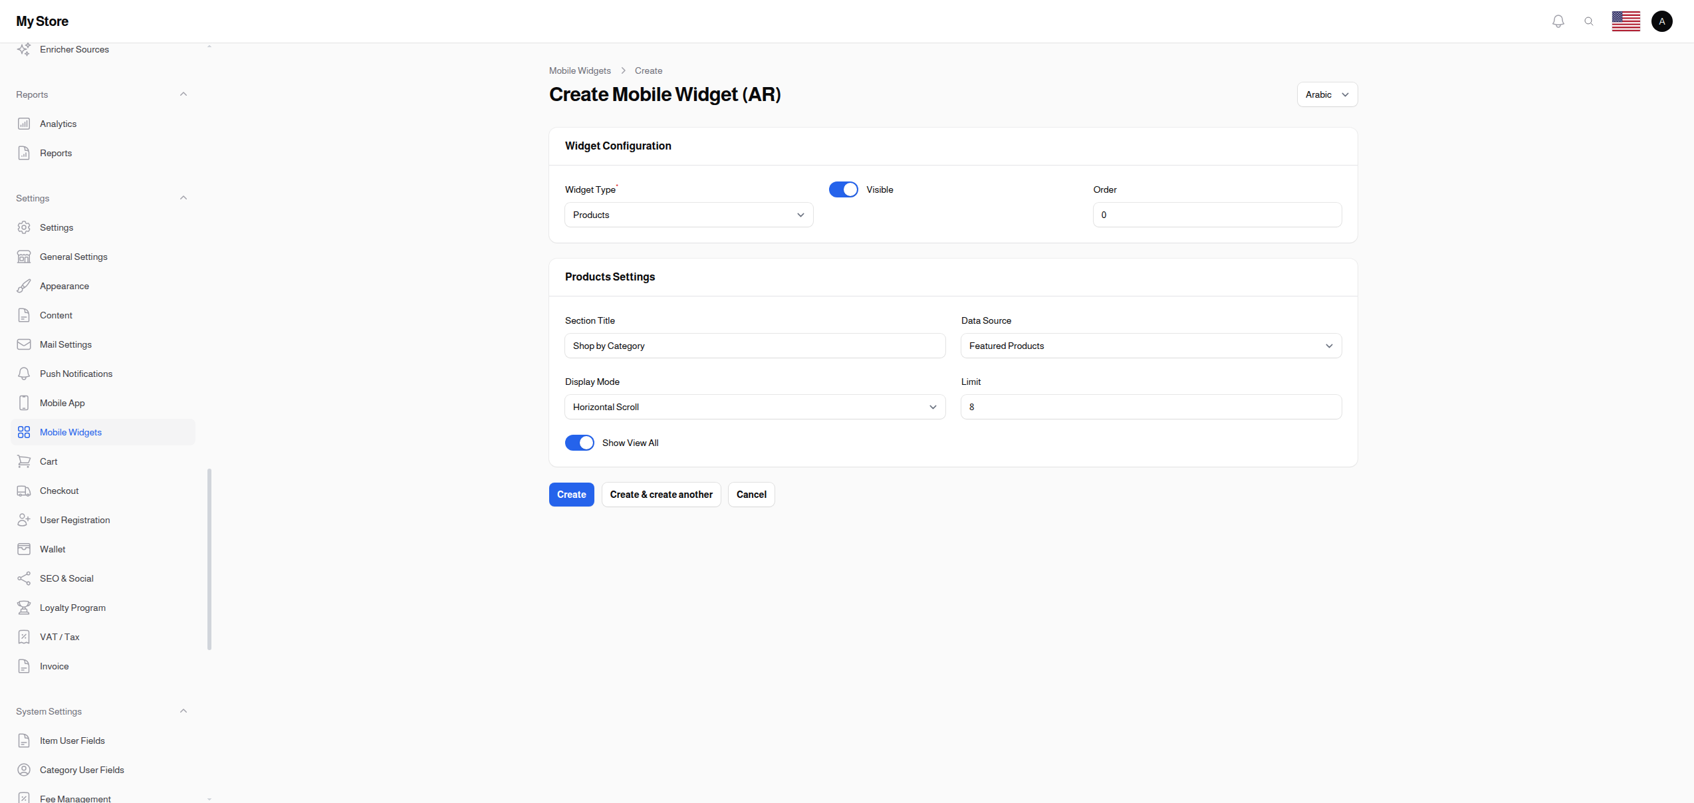This screenshot has height=803, width=1694.
Task: Disable the Show View All toggle
Action: point(579,442)
